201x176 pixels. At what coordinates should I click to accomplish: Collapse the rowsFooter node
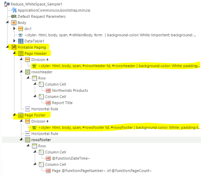pyautogui.click(x=21, y=140)
